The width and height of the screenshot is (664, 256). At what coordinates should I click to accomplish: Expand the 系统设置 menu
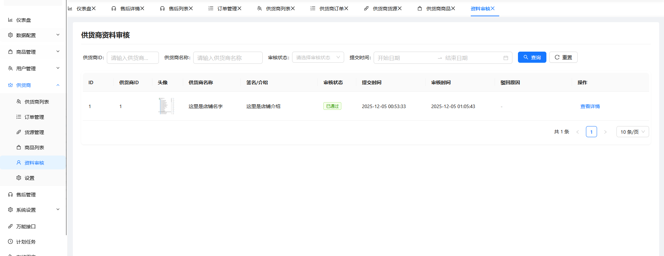point(58,210)
